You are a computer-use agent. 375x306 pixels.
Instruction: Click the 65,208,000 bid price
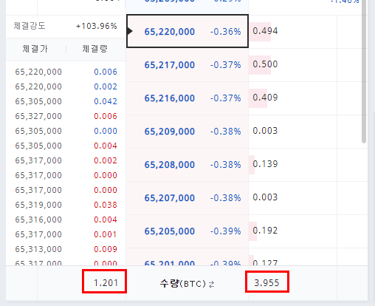(x=170, y=165)
